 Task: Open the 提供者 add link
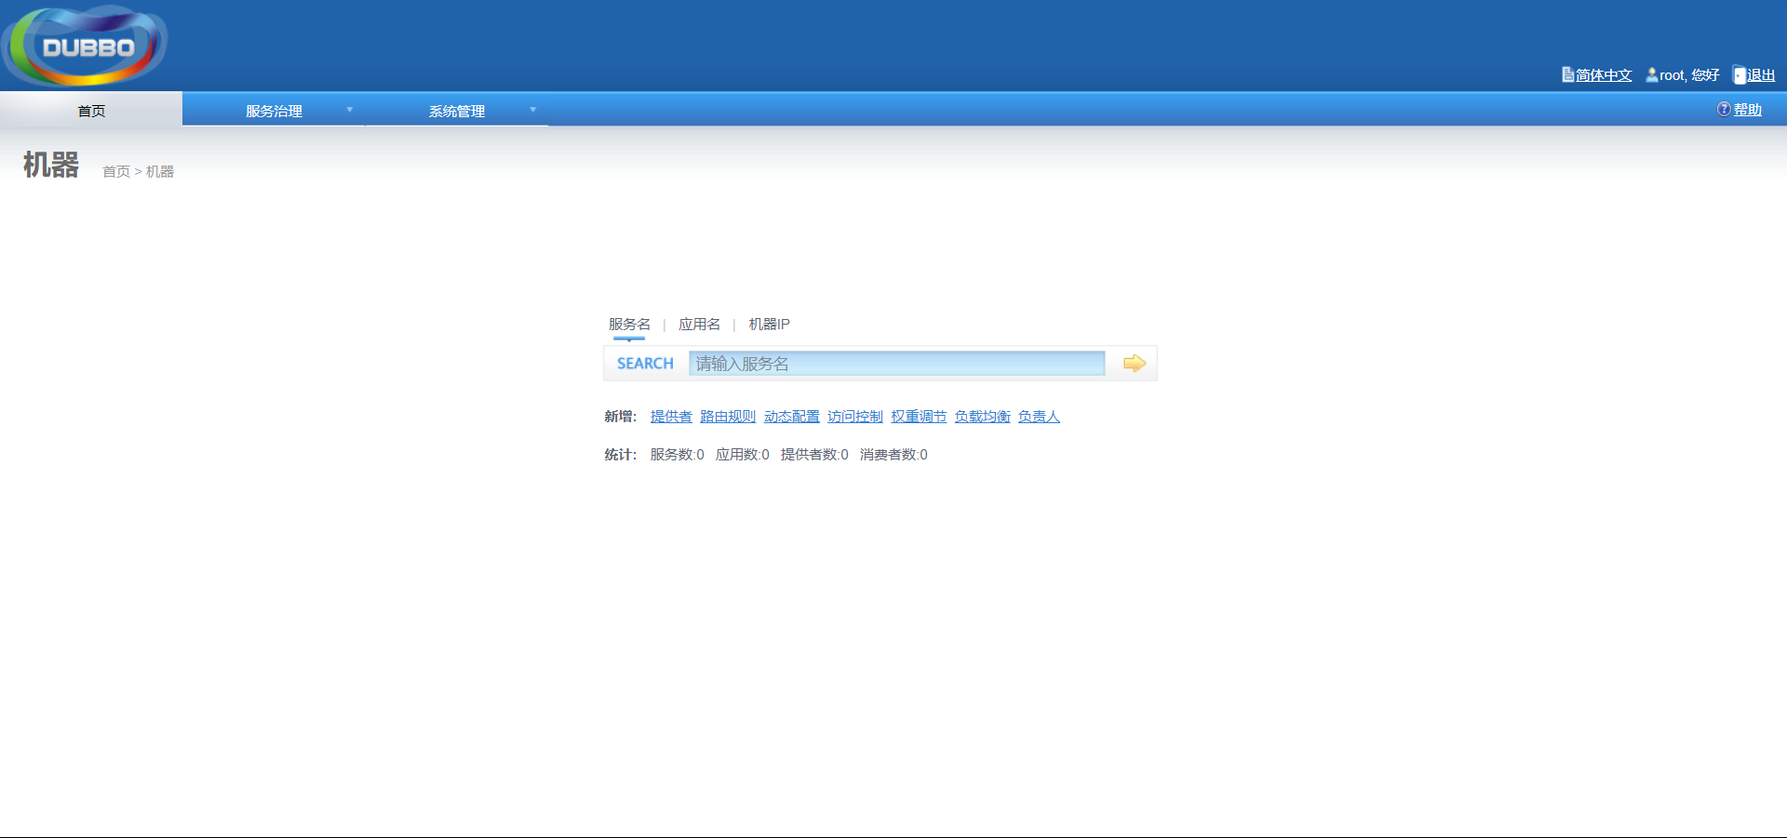click(x=669, y=416)
